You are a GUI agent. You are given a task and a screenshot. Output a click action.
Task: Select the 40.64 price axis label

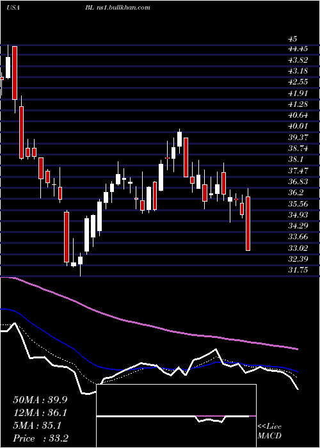pyautogui.click(x=298, y=115)
